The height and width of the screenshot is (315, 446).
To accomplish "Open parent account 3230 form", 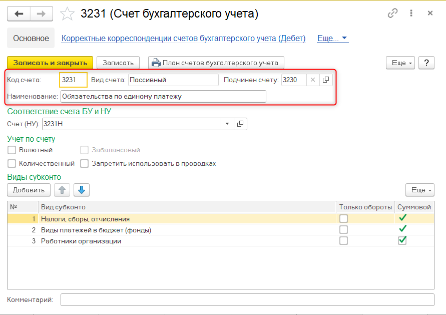I will [x=325, y=80].
